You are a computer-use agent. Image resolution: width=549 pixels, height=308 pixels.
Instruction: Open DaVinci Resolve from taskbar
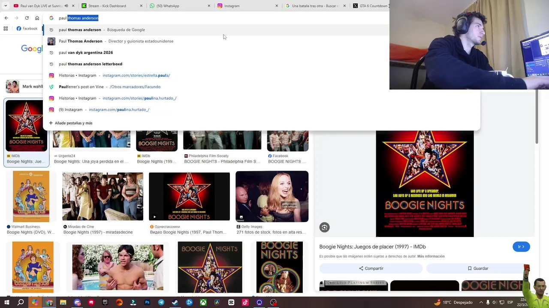pos(217,302)
